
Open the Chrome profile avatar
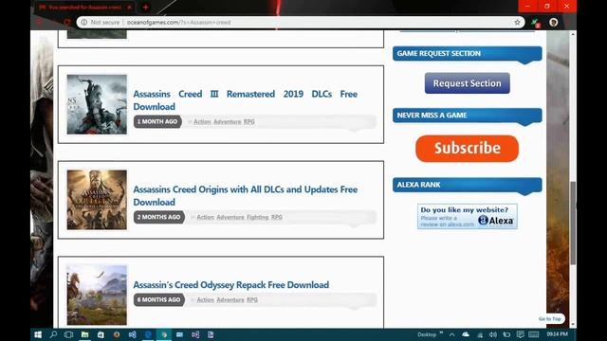[554, 23]
